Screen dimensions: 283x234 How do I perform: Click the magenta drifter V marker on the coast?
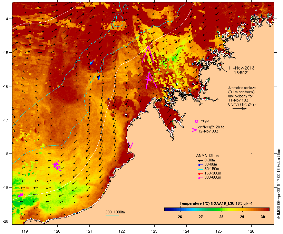click(131, 146)
